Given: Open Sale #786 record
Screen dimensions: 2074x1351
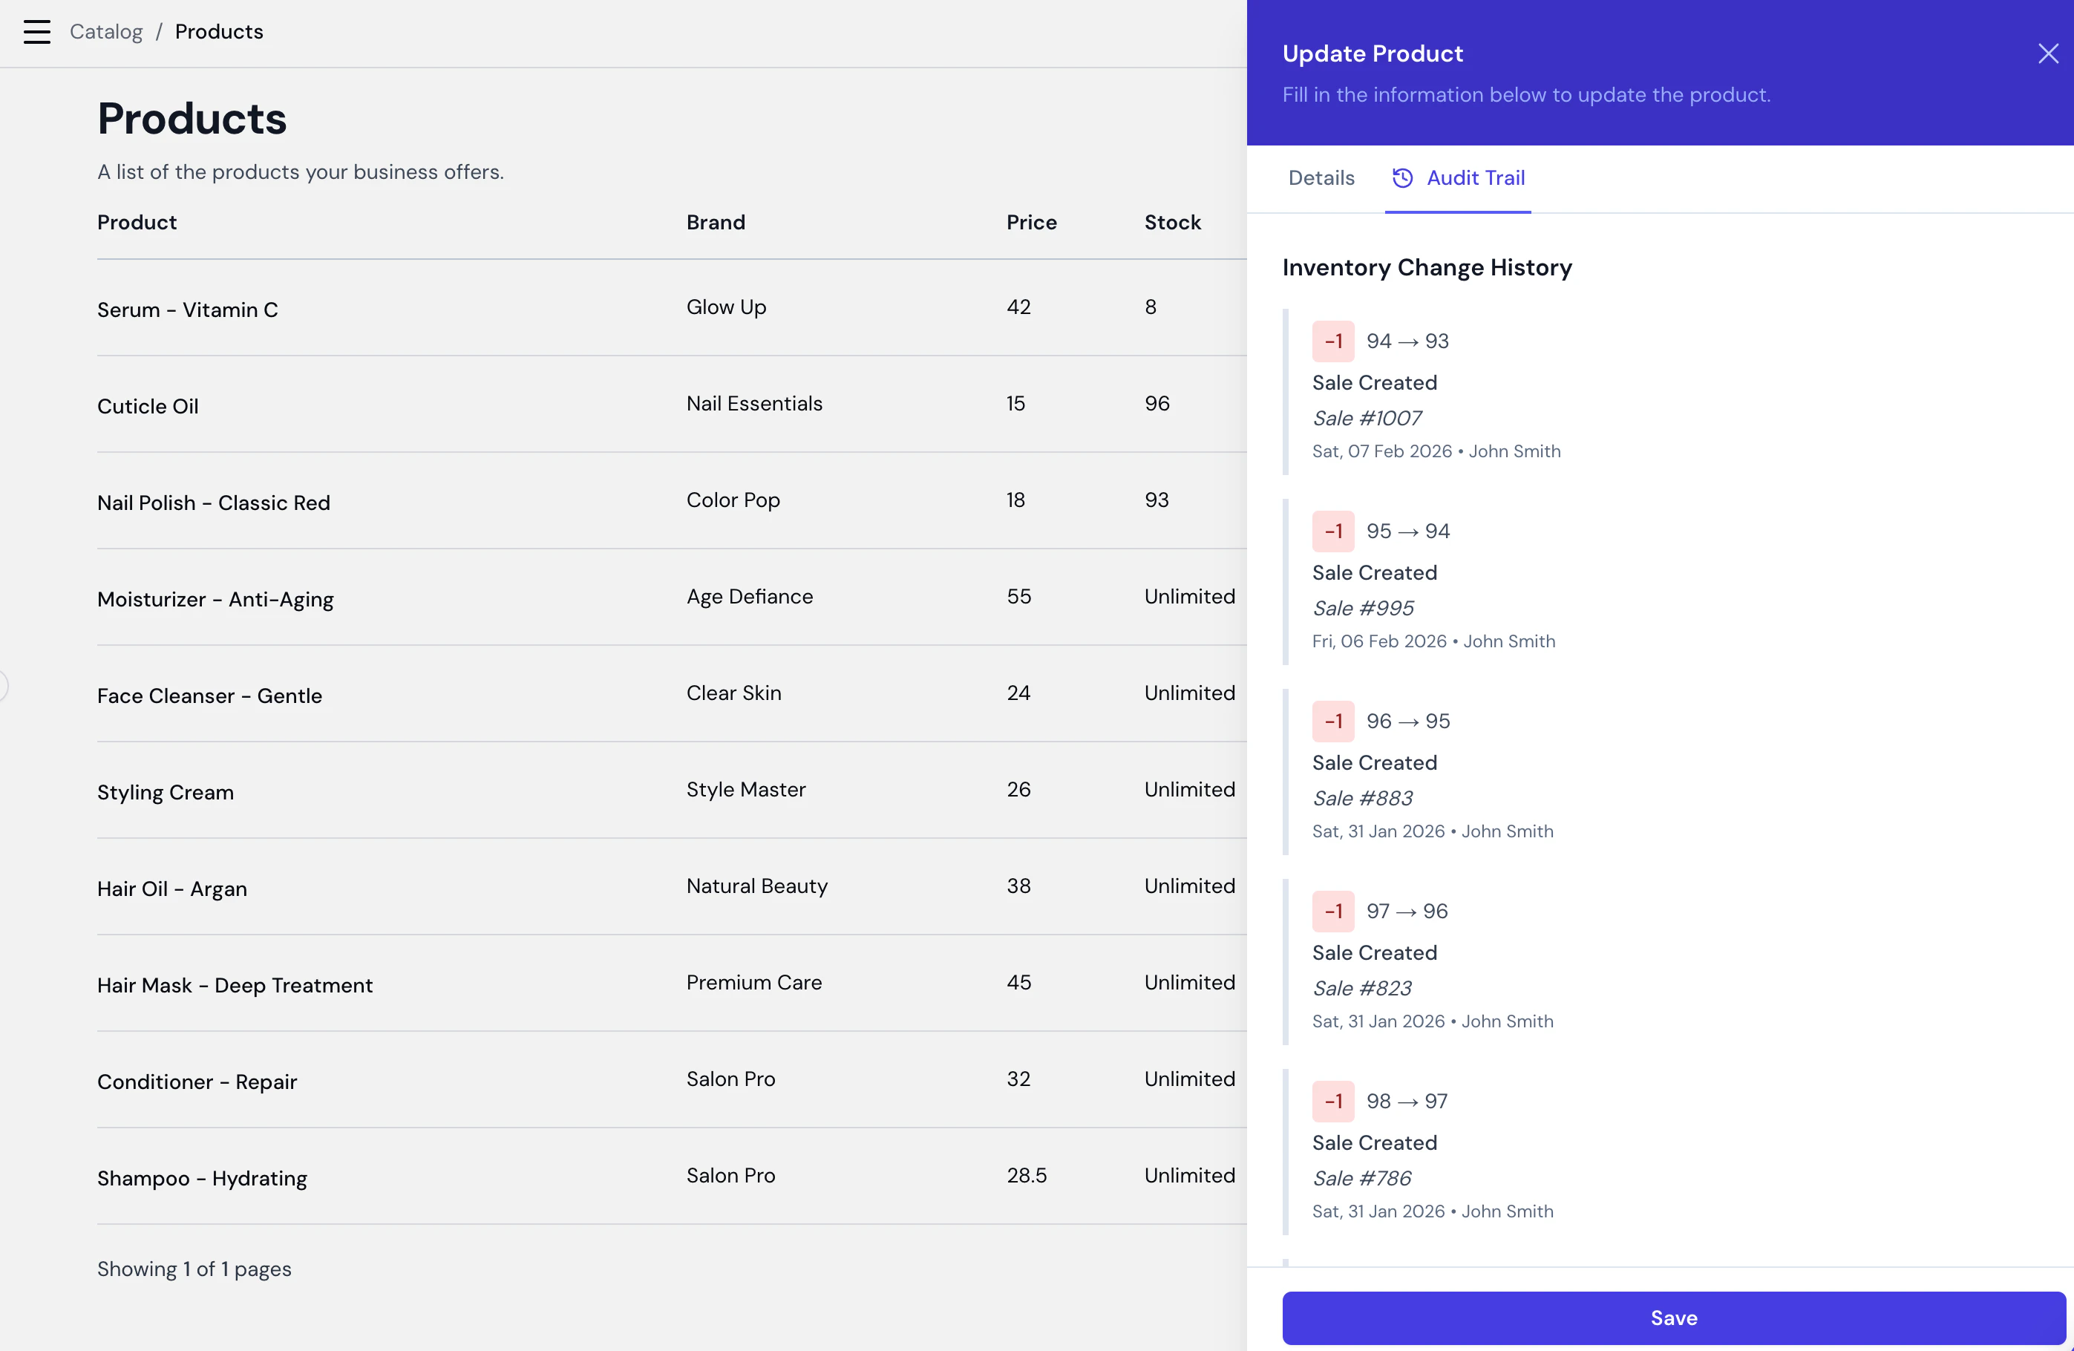Looking at the screenshot, I should coord(1361,1179).
